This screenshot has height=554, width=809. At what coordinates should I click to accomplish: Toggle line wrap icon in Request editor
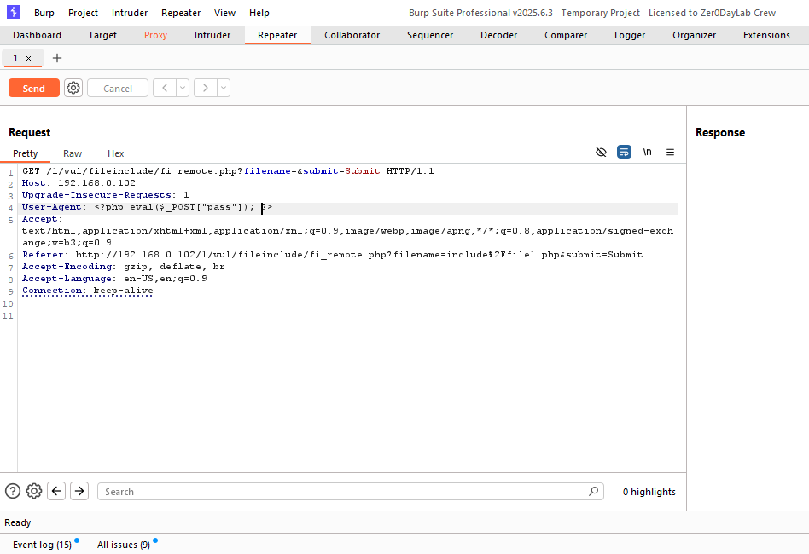[x=624, y=152]
